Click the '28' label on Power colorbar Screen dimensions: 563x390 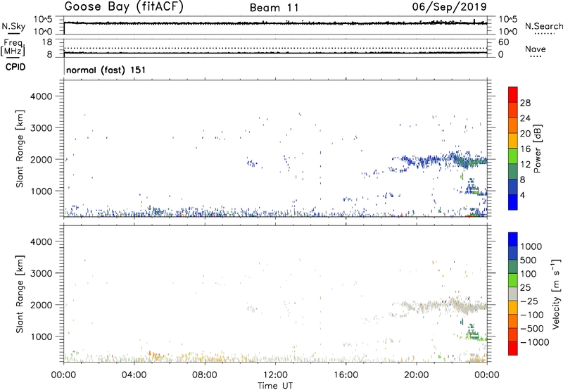click(525, 103)
